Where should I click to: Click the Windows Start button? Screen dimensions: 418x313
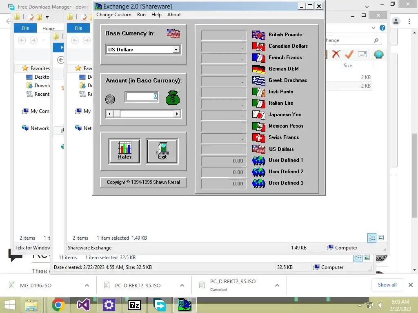coord(10,305)
